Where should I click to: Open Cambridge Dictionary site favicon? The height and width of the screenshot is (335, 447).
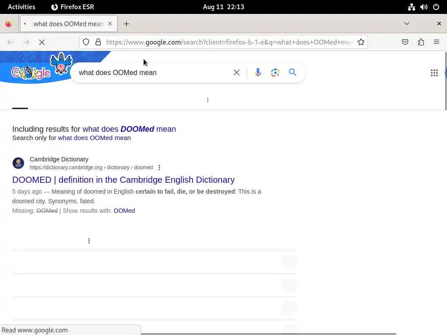[18, 163]
